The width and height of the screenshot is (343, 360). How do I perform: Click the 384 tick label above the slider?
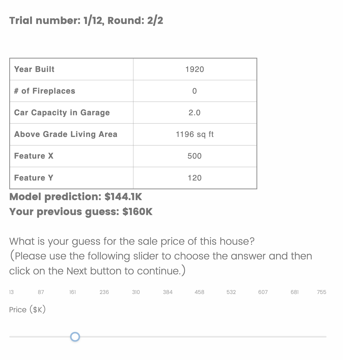coord(168,292)
